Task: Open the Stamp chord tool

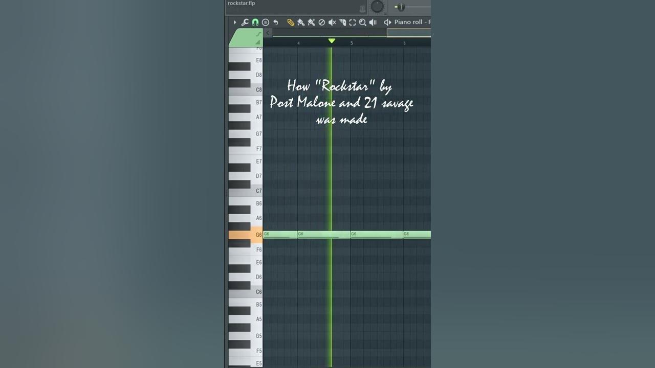Action: [265, 22]
